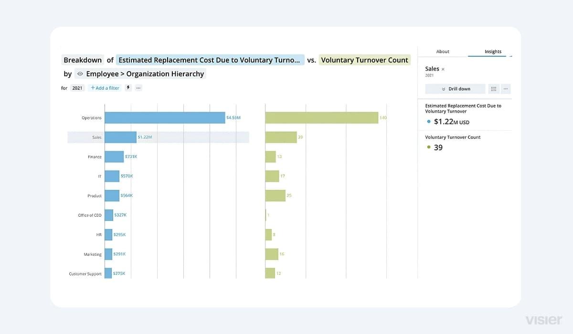Open the Employee > Organization Hierarchy group-by picker
This screenshot has height=334, width=573.
coord(140,74)
